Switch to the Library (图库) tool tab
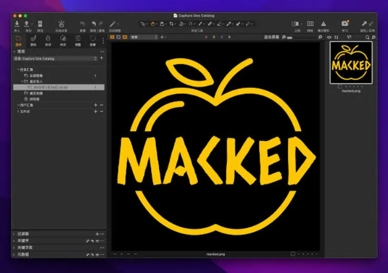 tap(18, 41)
